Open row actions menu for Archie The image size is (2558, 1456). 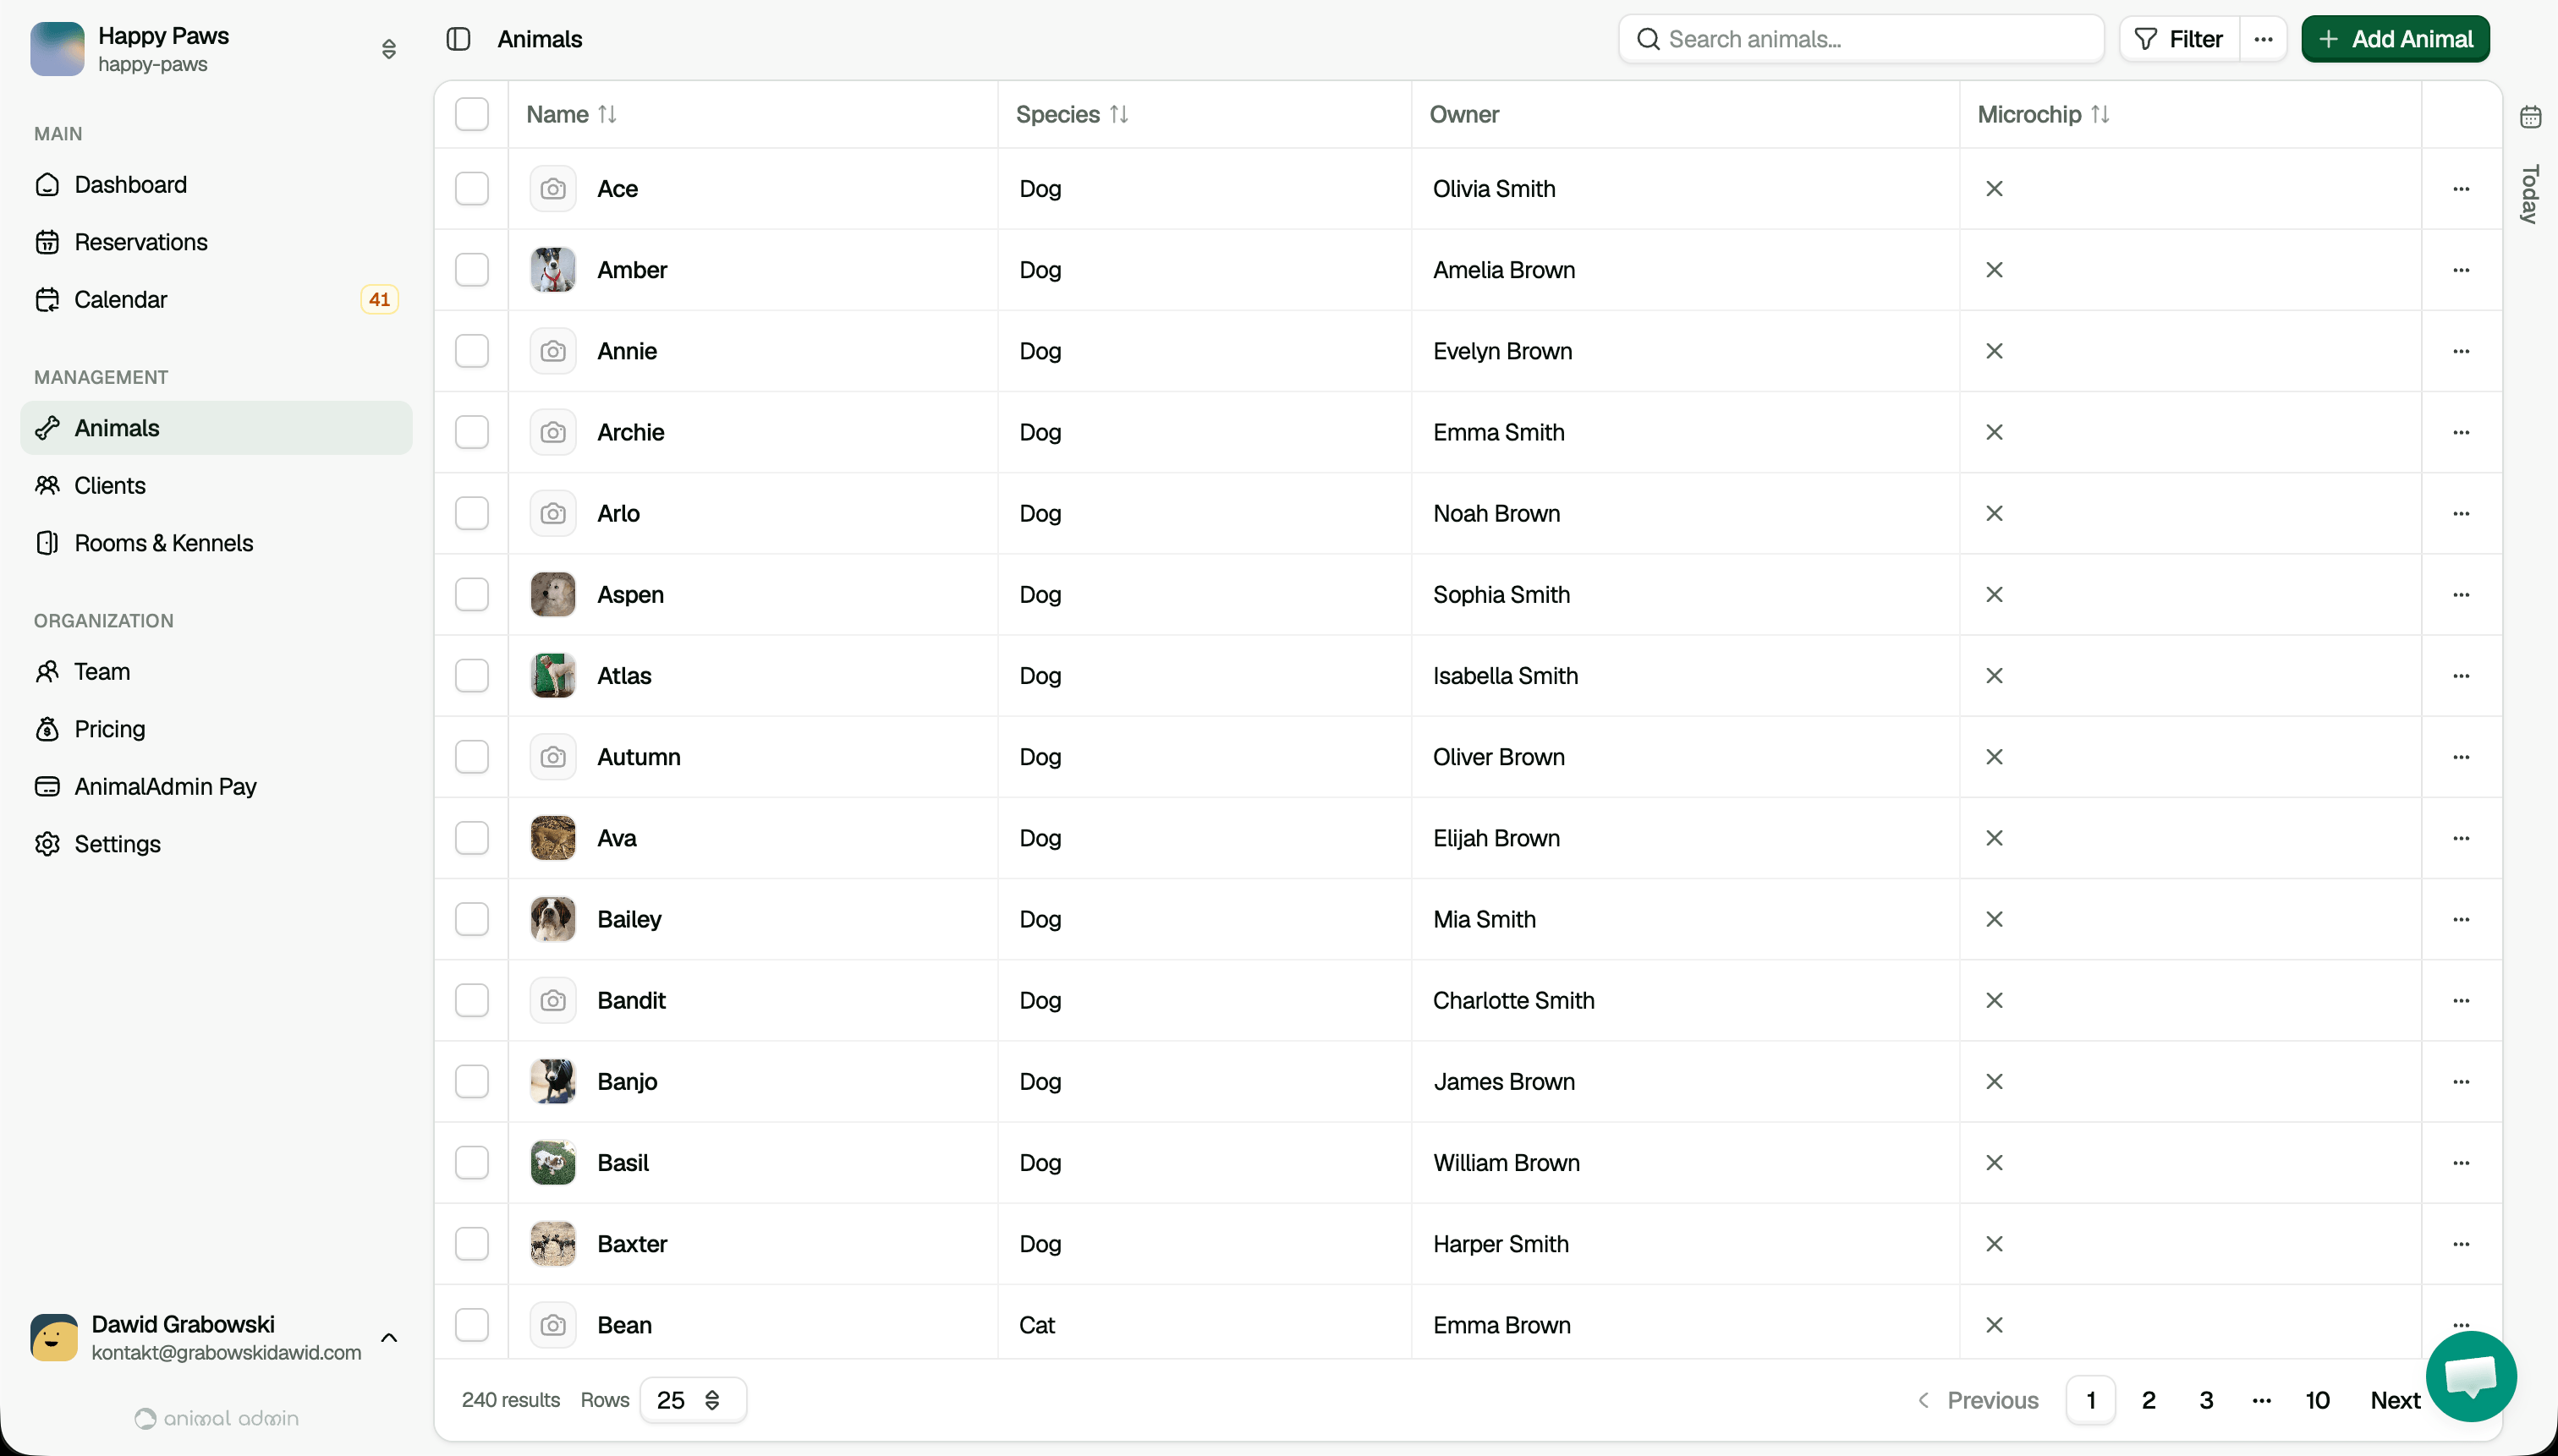point(2461,432)
